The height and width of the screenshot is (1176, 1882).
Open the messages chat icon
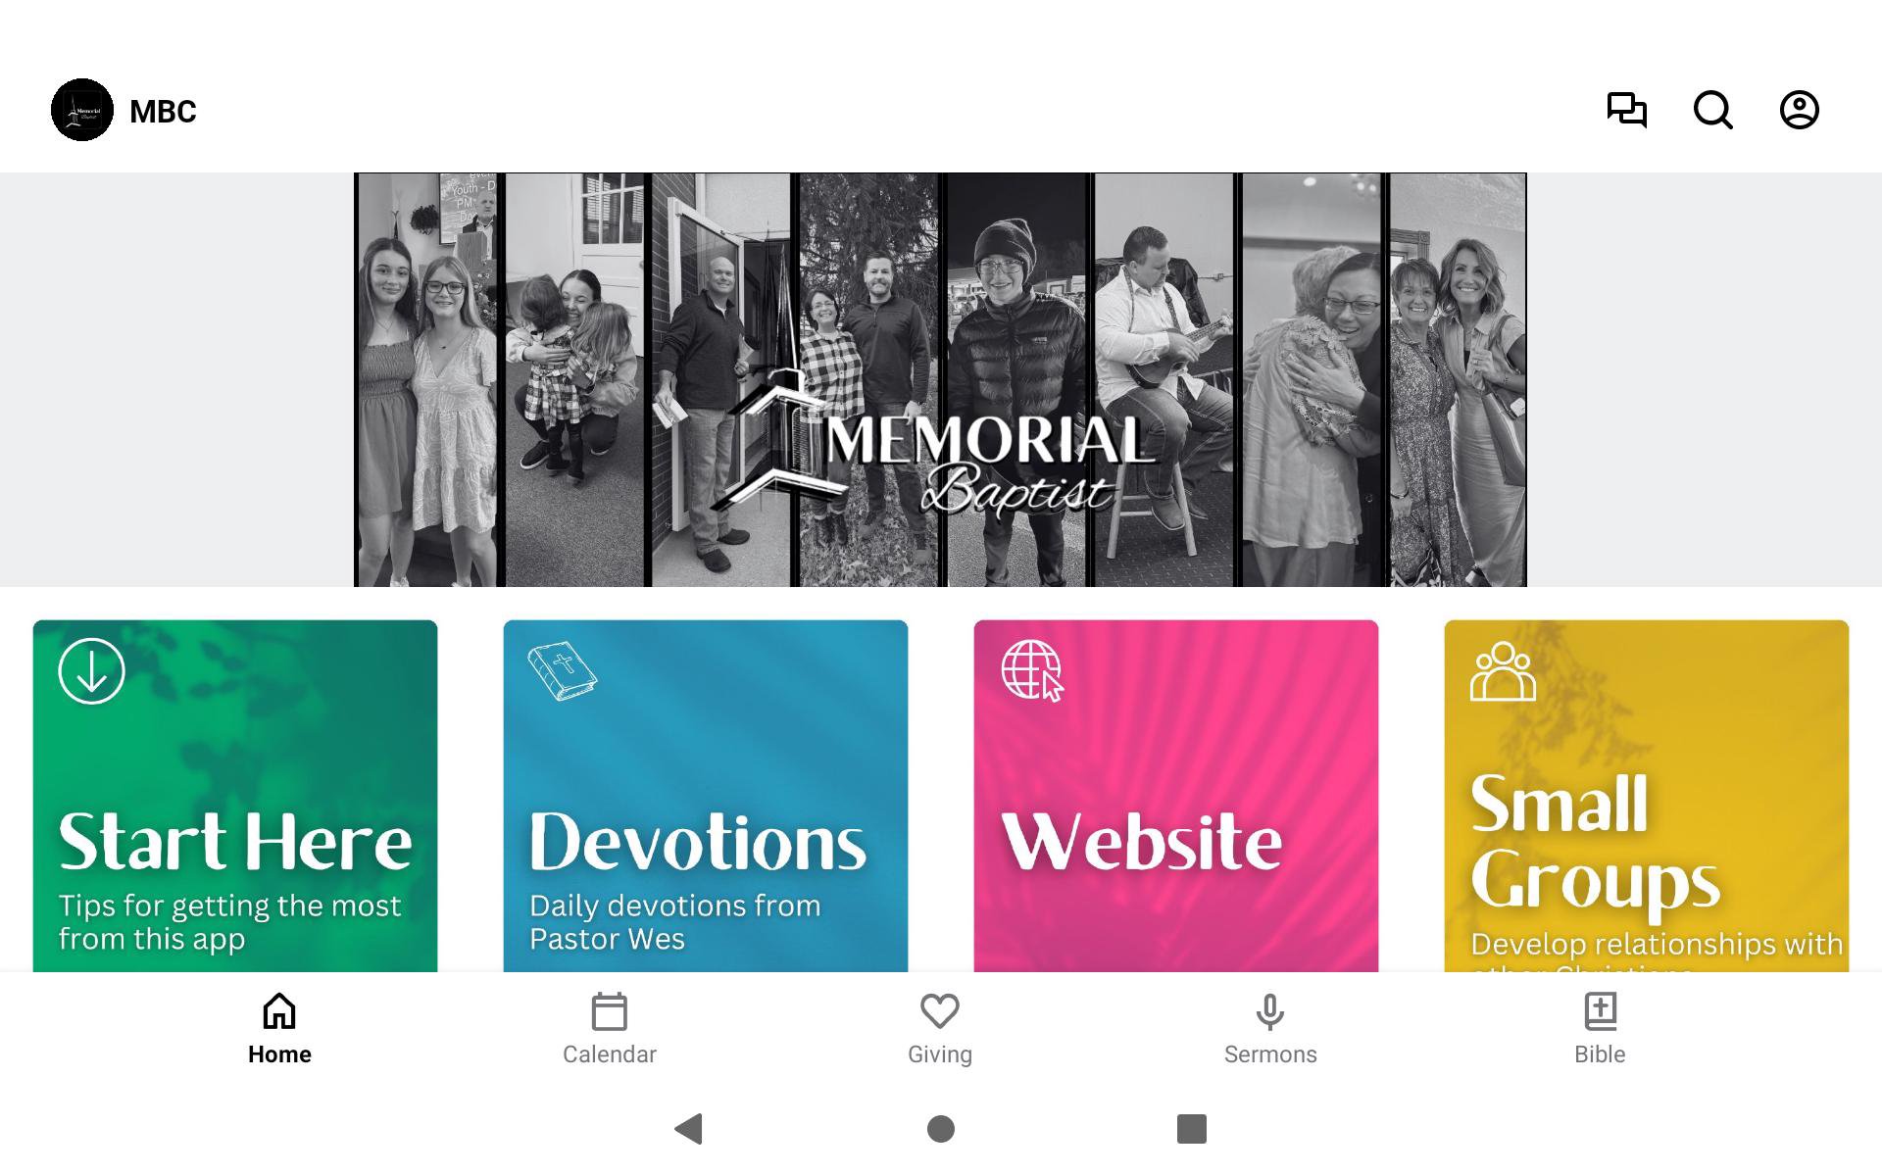pos(1627,110)
